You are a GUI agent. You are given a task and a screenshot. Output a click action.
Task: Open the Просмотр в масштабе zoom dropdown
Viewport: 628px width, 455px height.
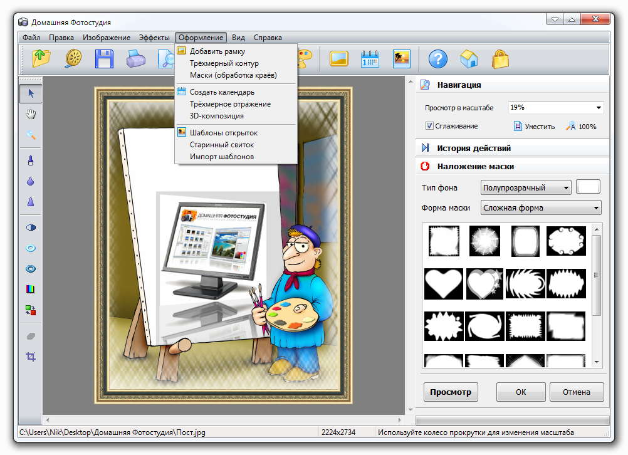555,108
